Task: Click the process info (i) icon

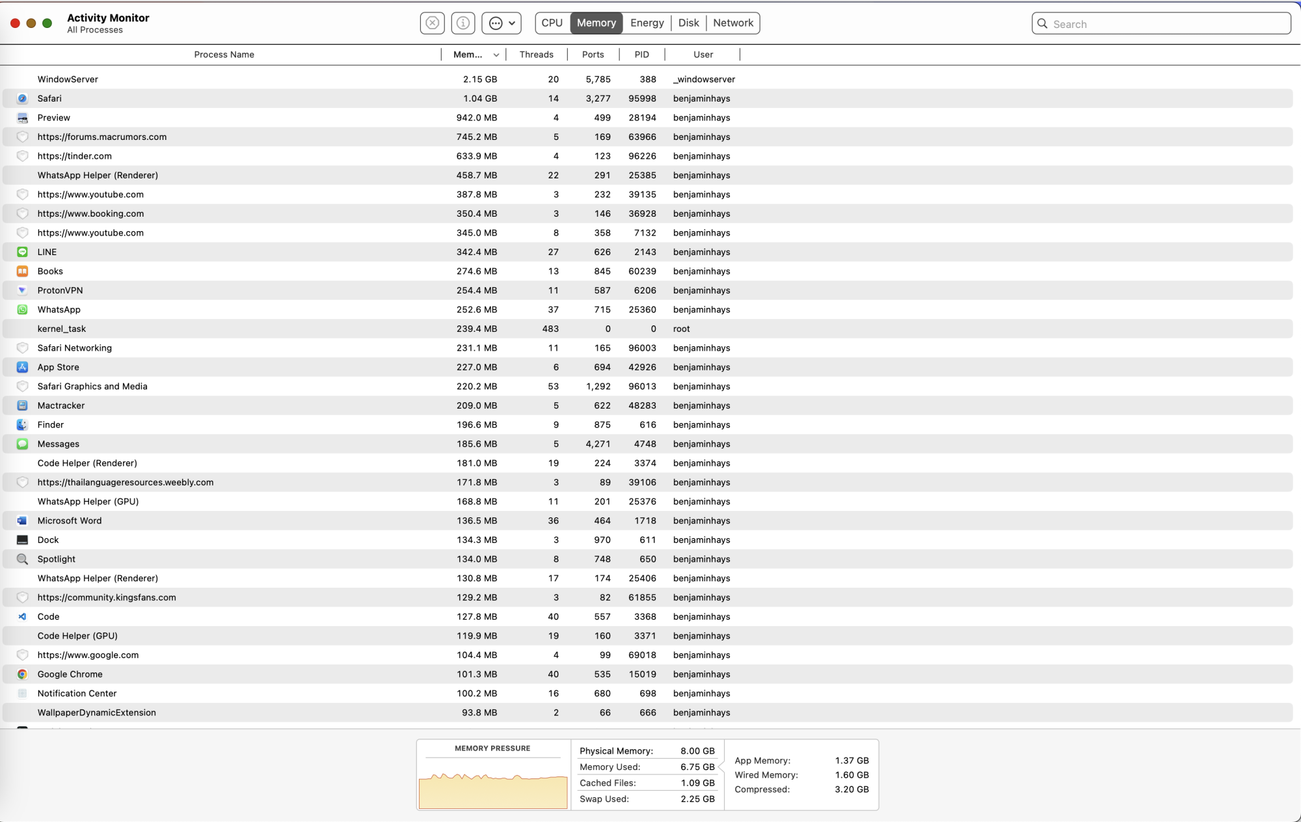Action: coord(463,23)
